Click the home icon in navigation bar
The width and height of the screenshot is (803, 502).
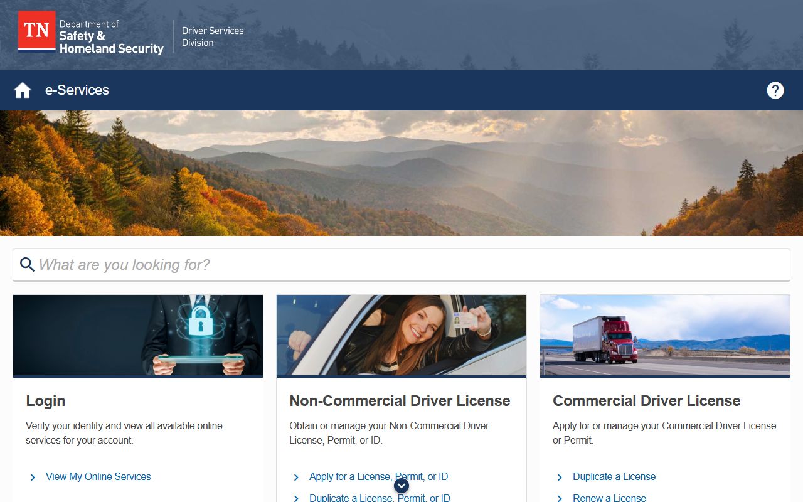coord(23,90)
